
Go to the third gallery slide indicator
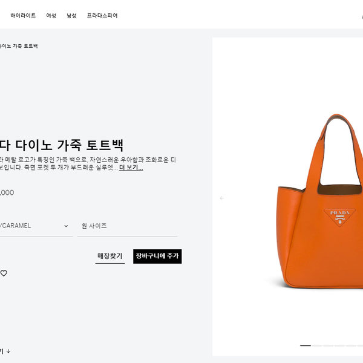(x=328, y=345)
